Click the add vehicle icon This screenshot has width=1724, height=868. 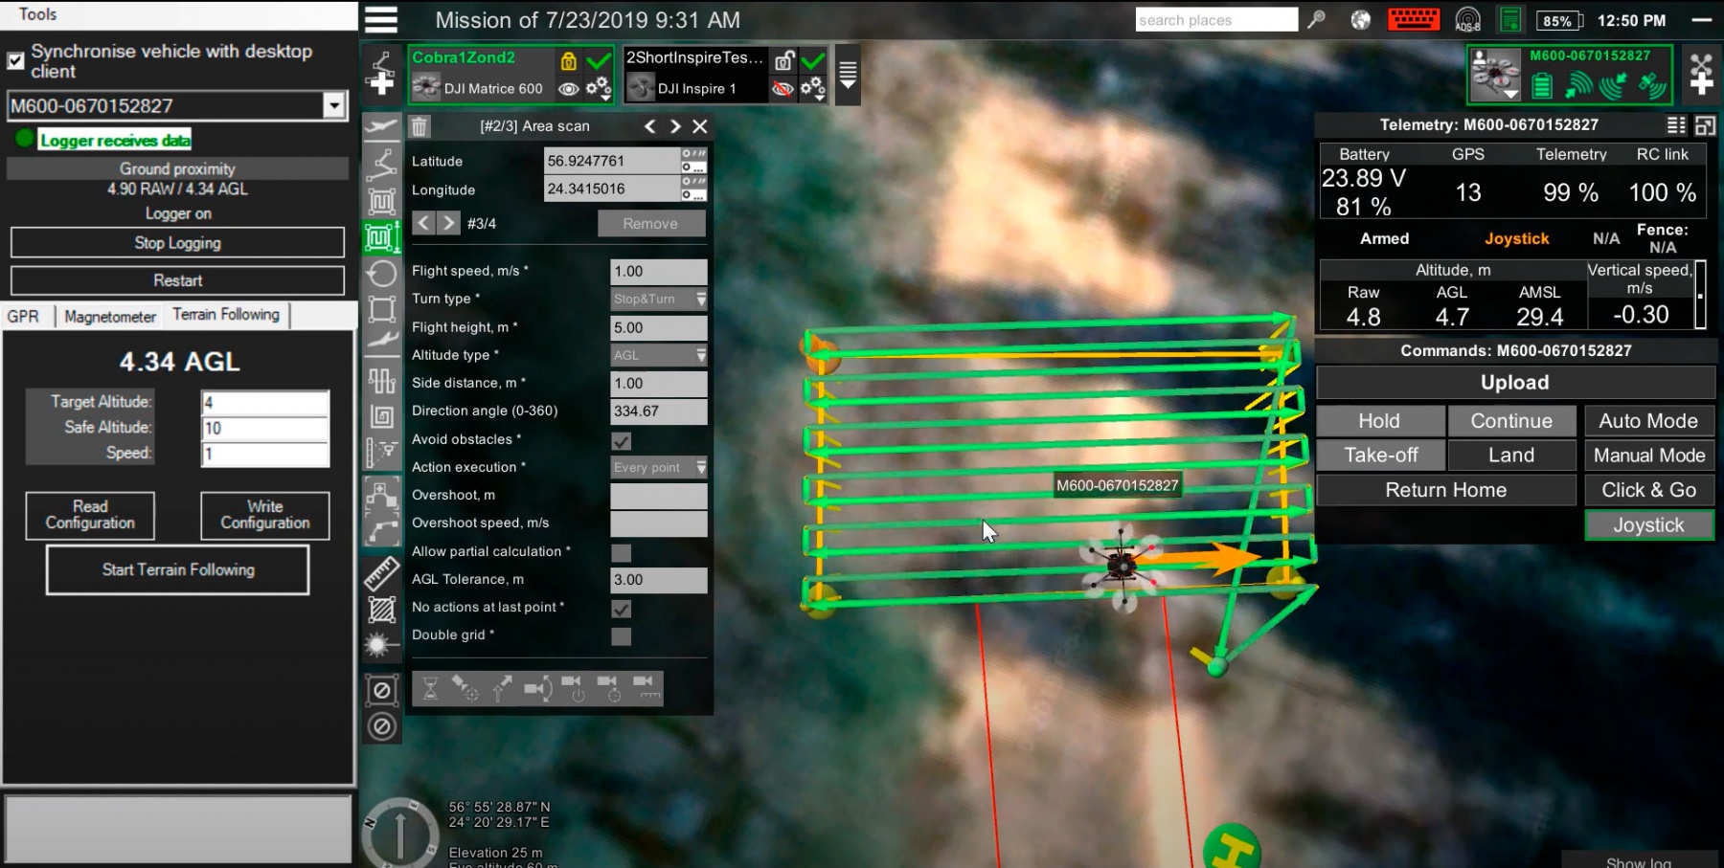pyautogui.click(x=1701, y=75)
